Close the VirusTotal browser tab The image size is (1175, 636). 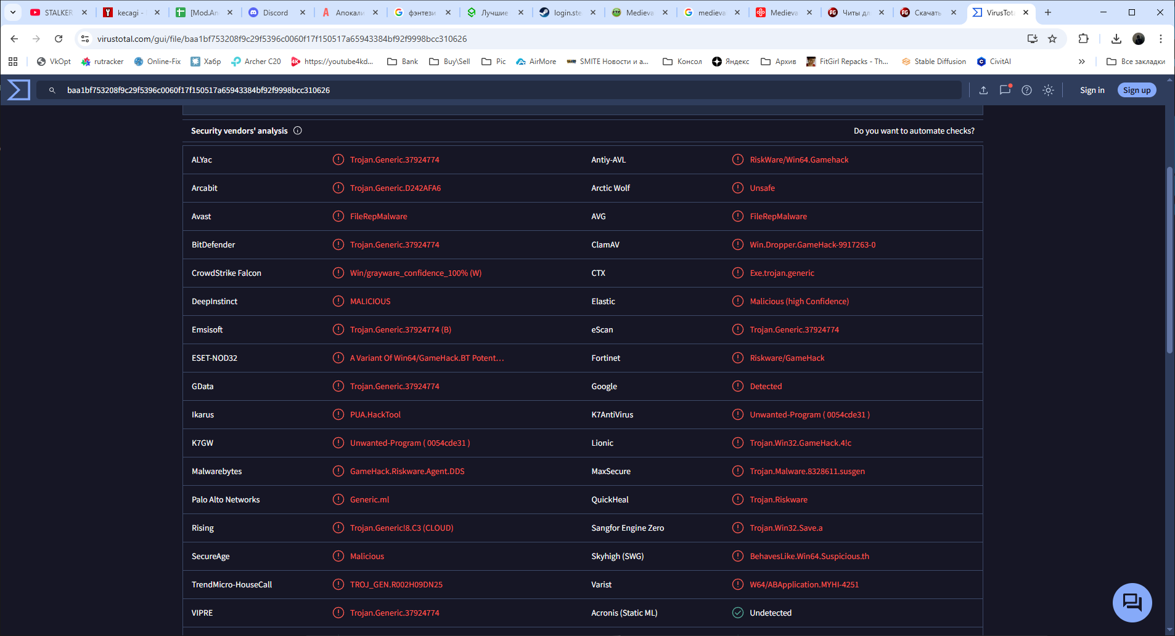point(1026,12)
